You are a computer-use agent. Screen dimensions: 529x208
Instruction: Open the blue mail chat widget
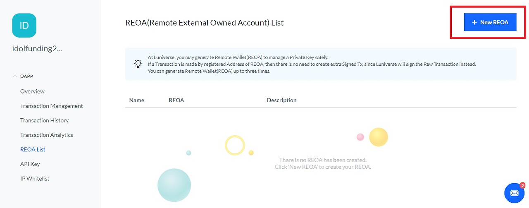pyautogui.click(x=514, y=193)
